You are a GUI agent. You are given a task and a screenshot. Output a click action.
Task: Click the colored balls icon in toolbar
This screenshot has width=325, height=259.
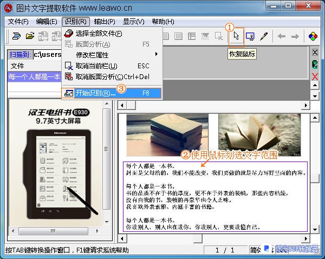(313, 36)
